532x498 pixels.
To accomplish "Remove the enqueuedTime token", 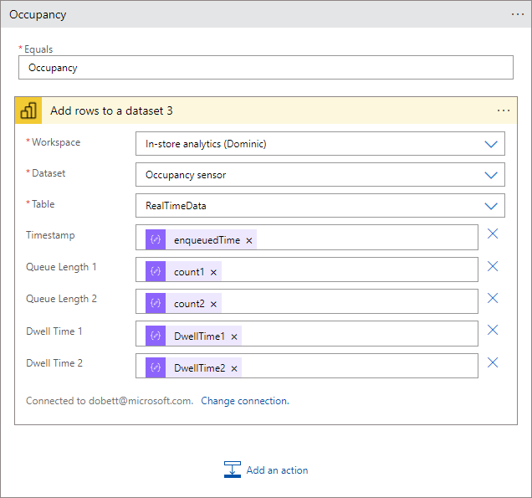I will [249, 241].
